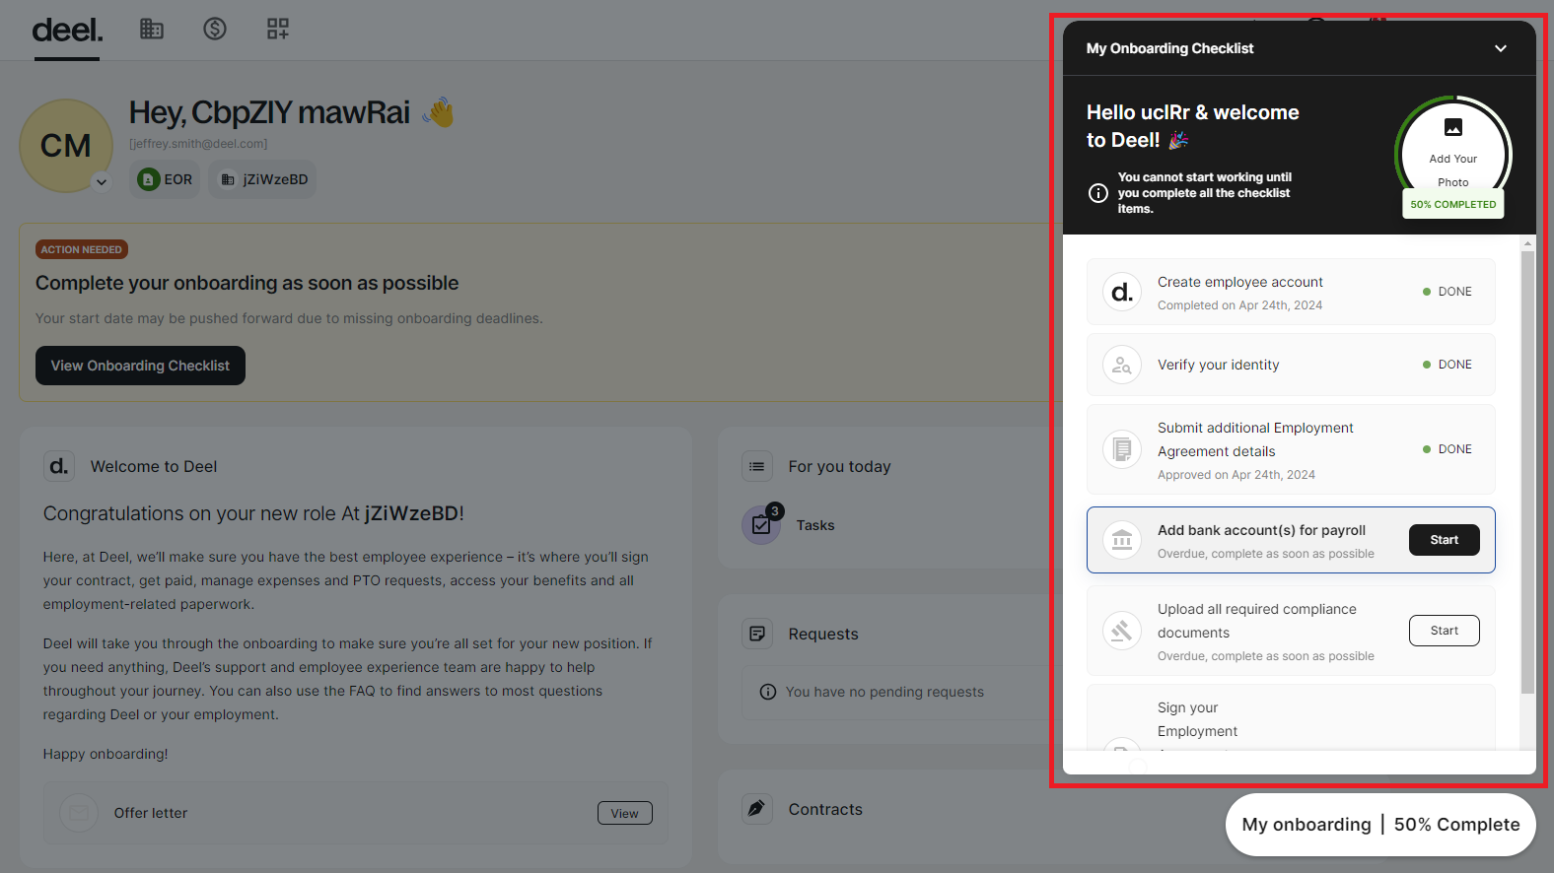Image resolution: width=1554 pixels, height=873 pixels.
Task: Click the For you today list icon
Action: coord(757,466)
